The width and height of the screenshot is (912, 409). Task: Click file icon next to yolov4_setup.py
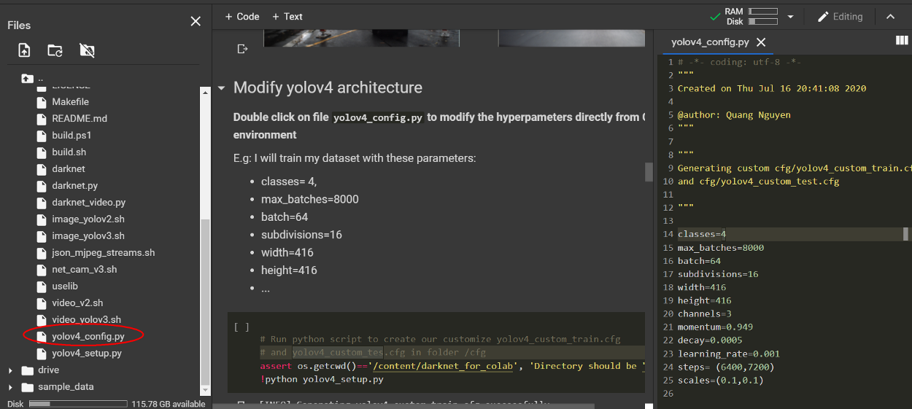click(x=42, y=353)
